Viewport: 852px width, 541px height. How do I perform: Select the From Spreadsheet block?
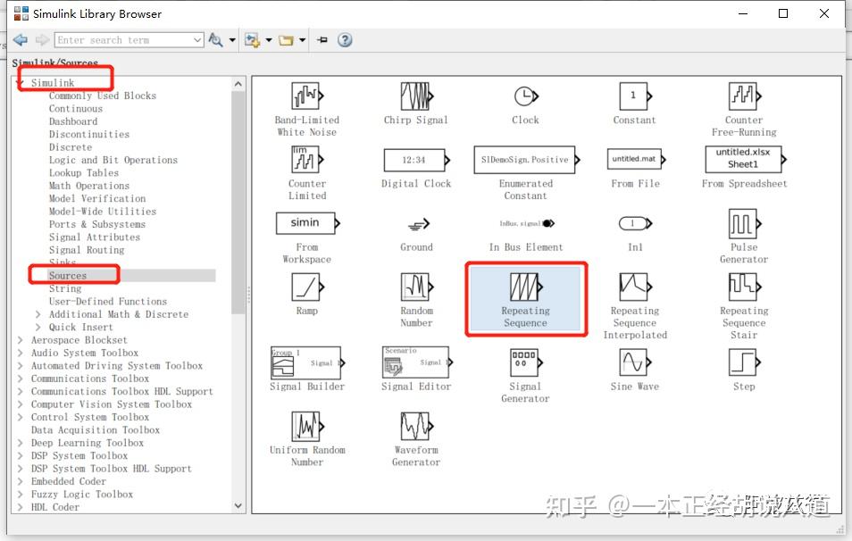(x=746, y=159)
